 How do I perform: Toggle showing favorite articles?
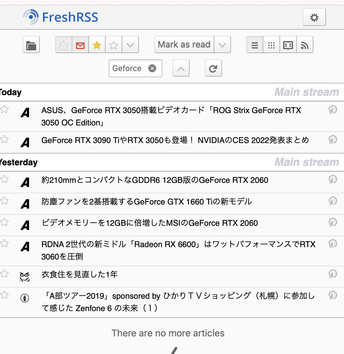point(97,45)
